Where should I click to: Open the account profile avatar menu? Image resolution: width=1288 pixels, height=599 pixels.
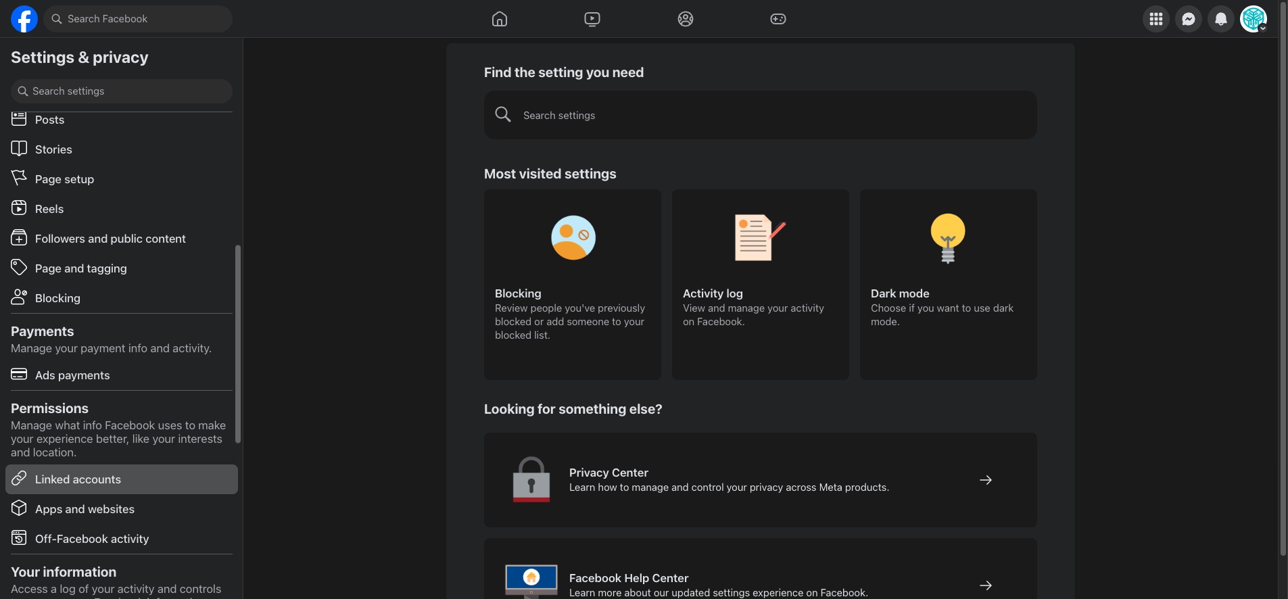(x=1254, y=19)
